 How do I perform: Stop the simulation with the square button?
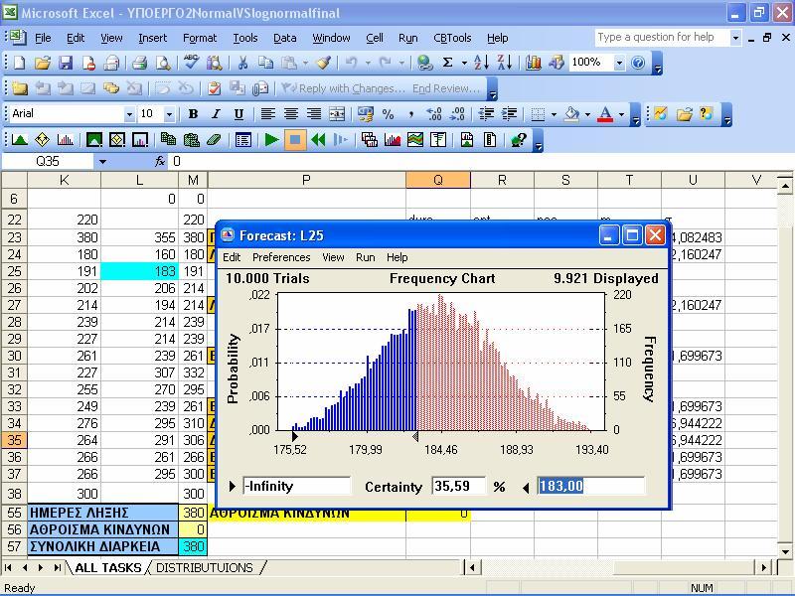click(x=295, y=139)
